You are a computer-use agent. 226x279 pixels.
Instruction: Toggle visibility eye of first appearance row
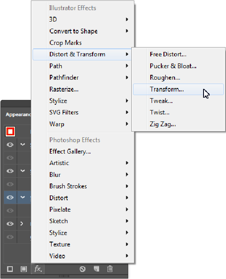pyautogui.click(x=10, y=144)
